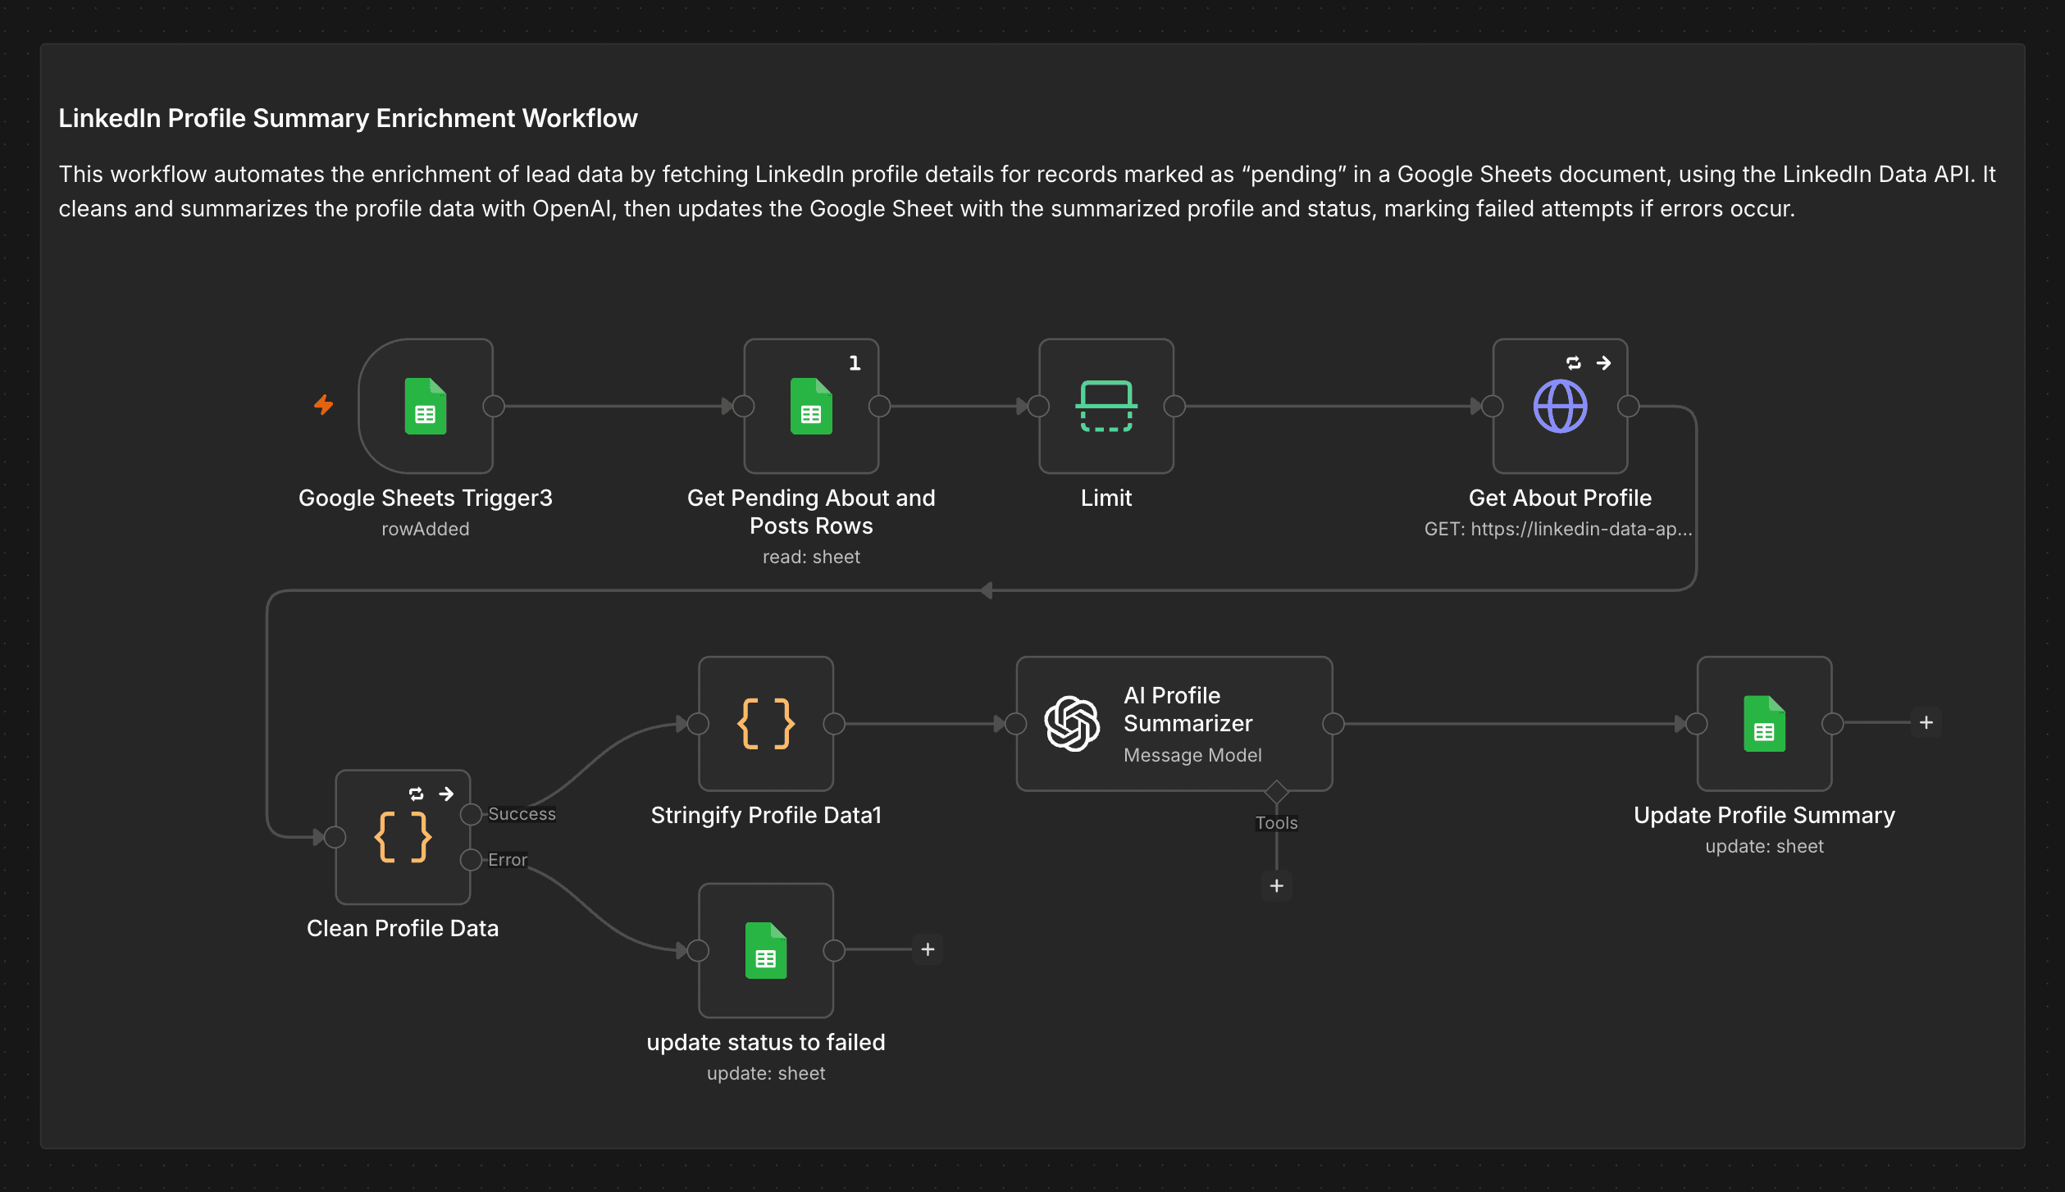Click the 'AI Profile Summarizer' title text
This screenshot has width=2065, height=1192.
tap(1187, 709)
